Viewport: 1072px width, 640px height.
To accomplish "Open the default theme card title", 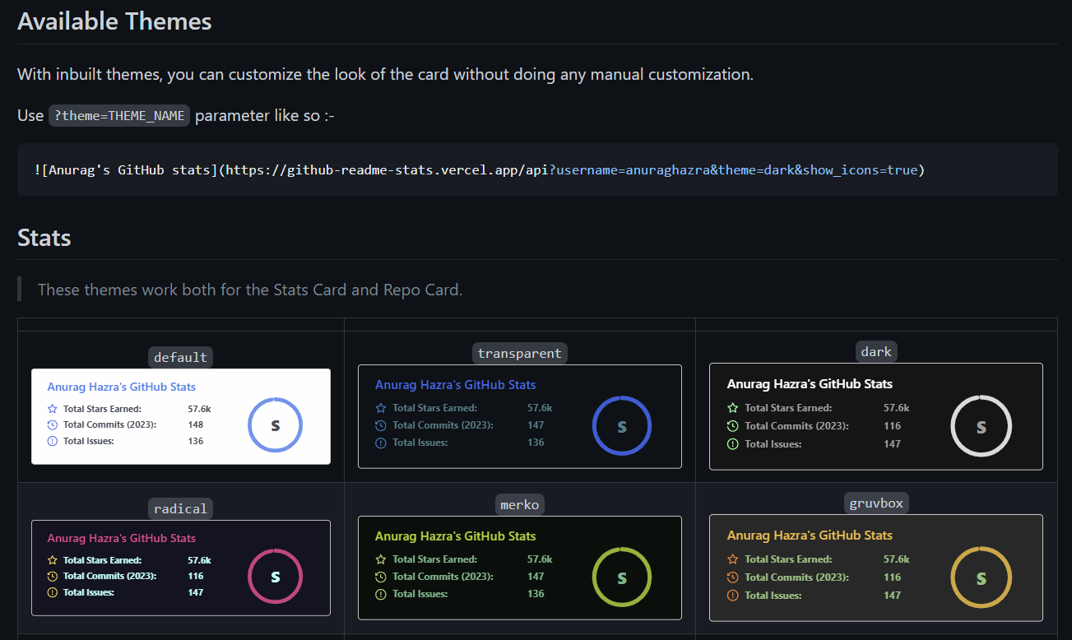I will tap(122, 387).
